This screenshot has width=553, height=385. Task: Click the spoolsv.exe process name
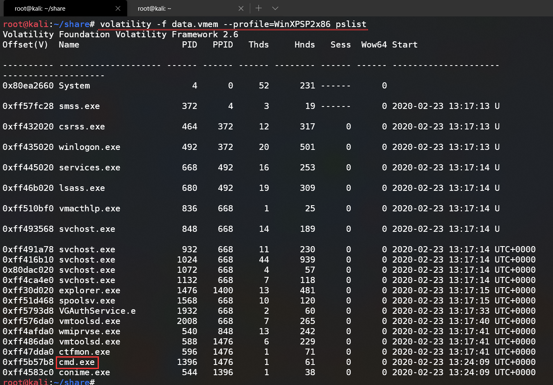87,301
